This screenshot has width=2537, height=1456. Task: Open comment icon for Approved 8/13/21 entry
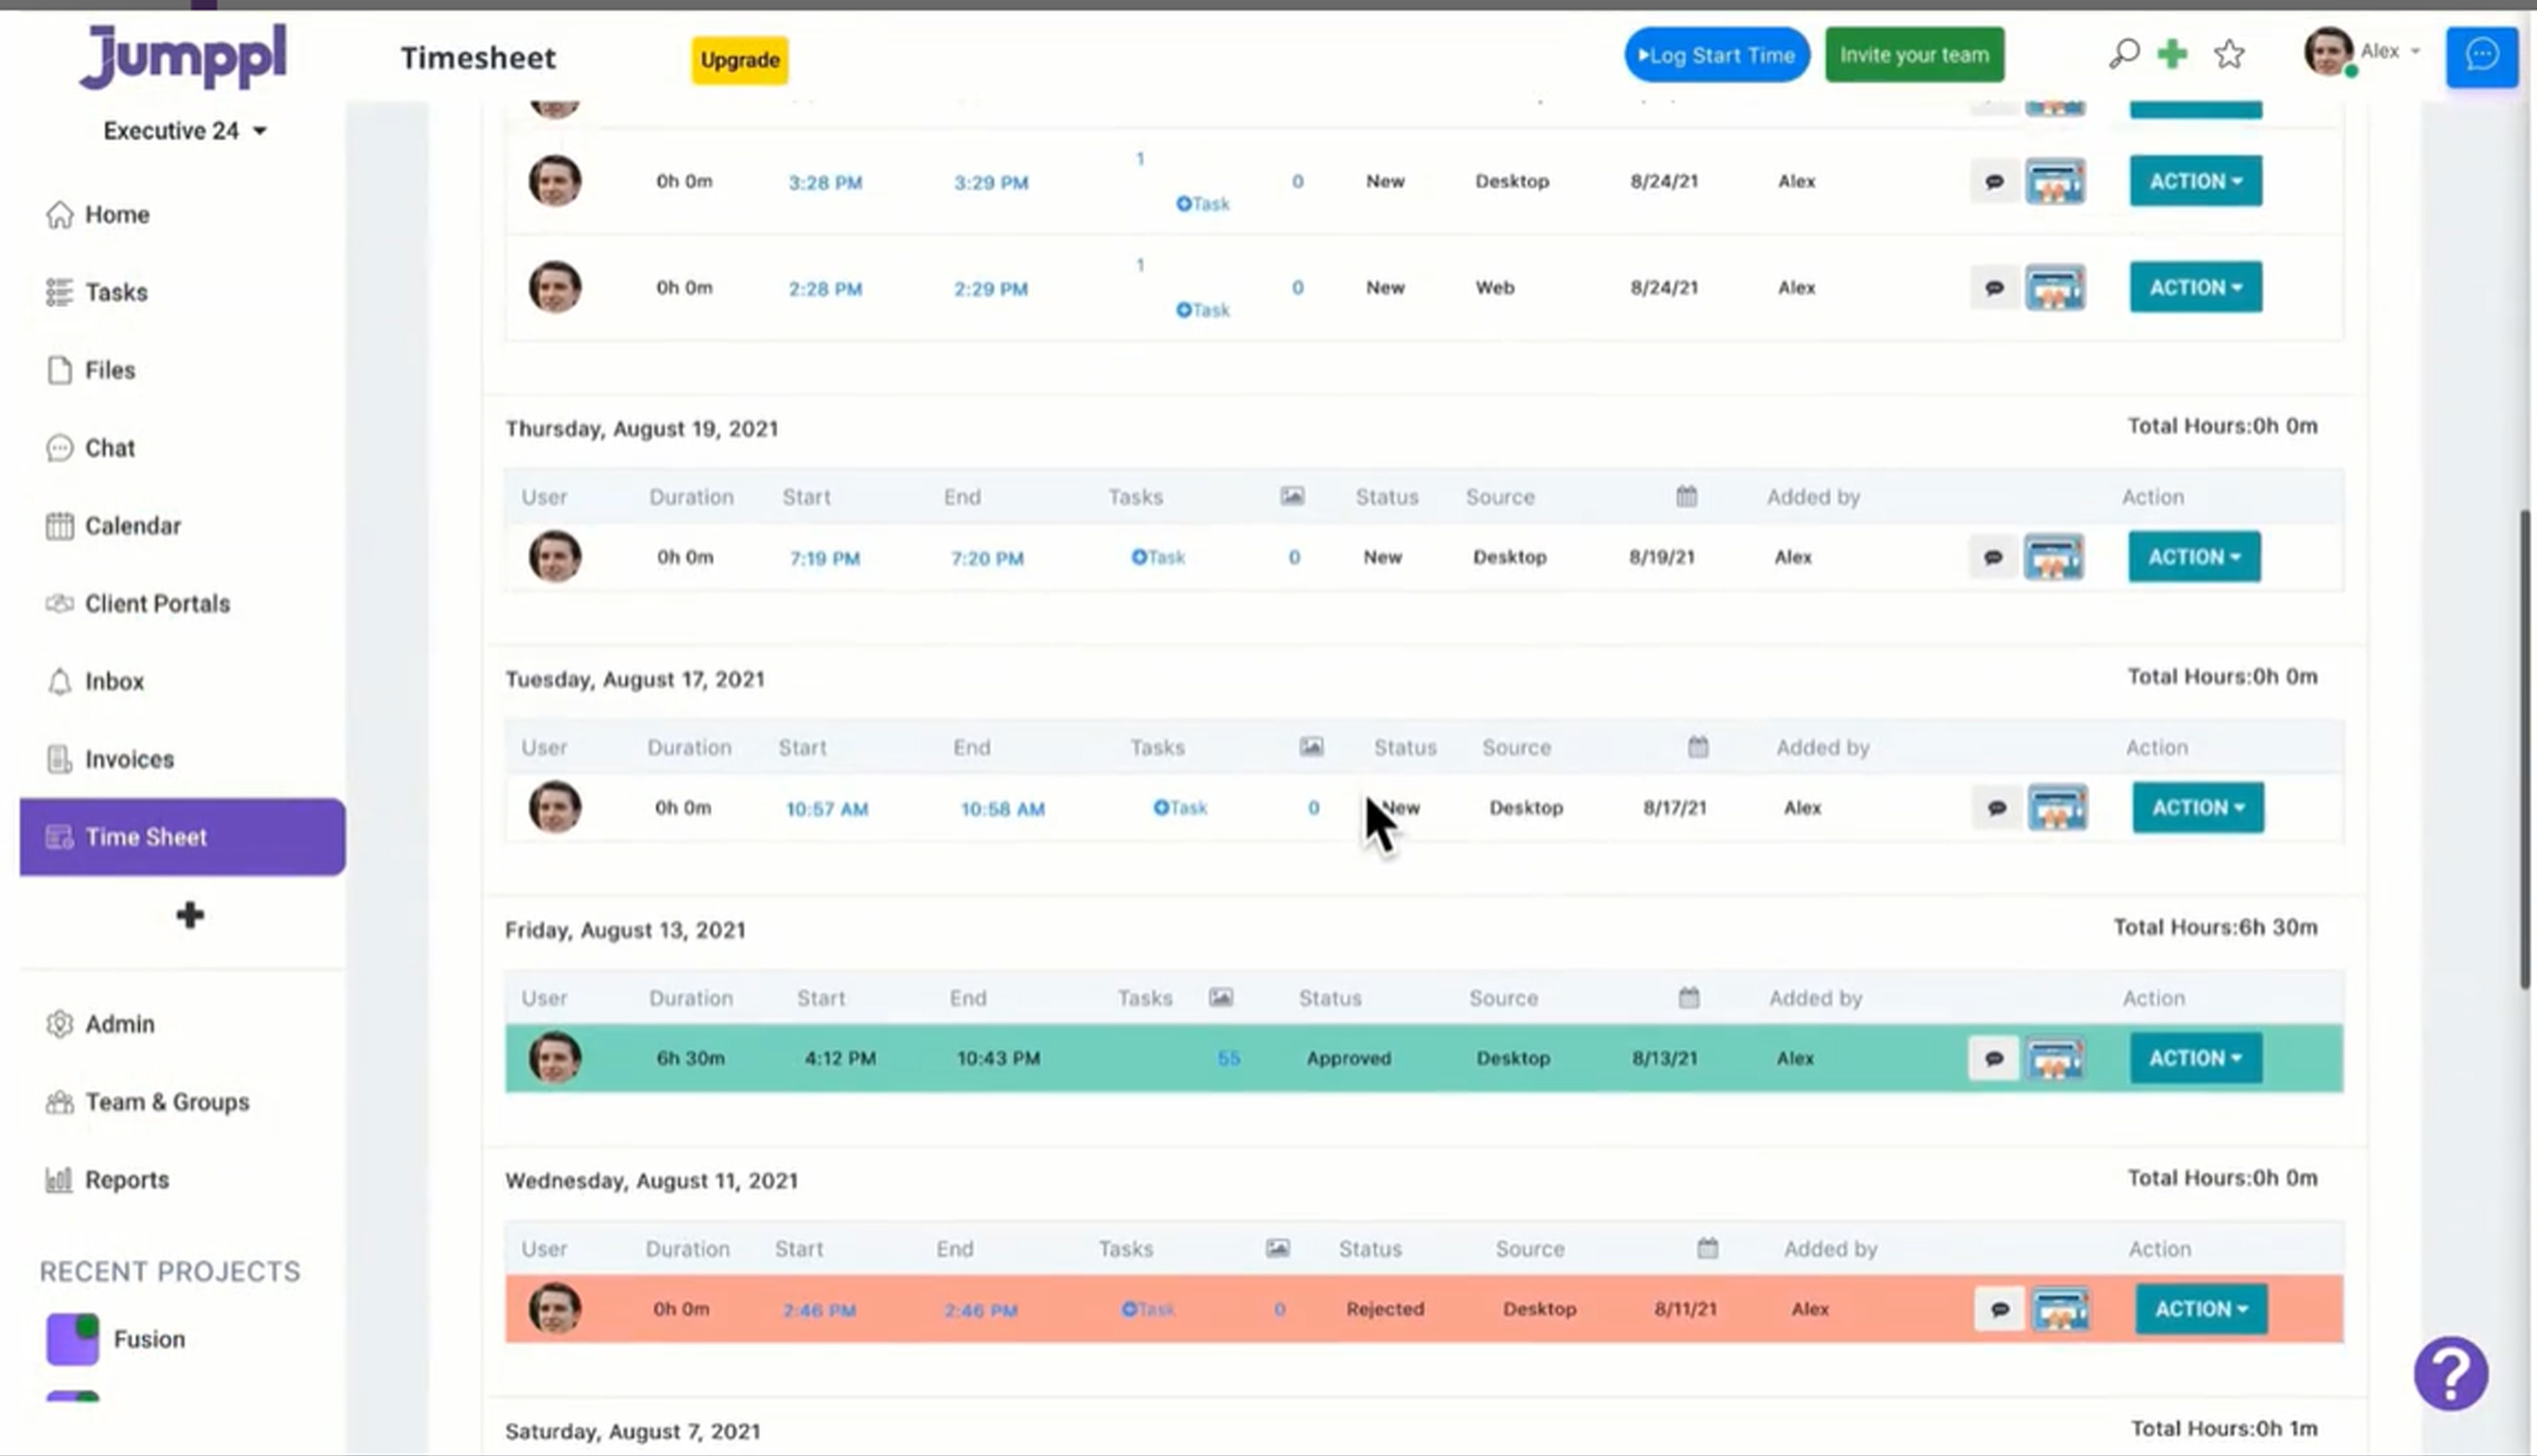(x=1994, y=1058)
